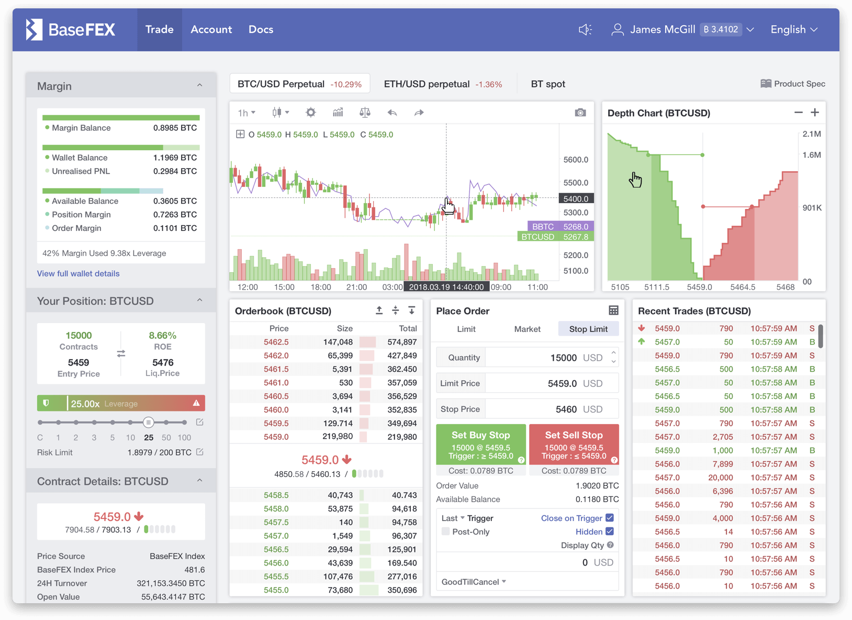Set leverage slider to 100
This screenshot has width=852, height=620.
[184, 422]
